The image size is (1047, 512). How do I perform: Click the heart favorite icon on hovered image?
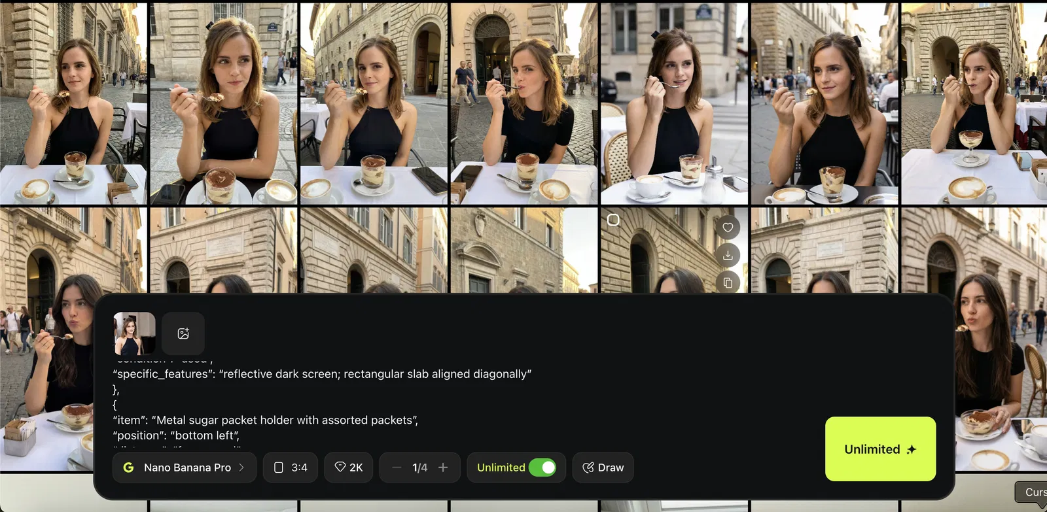point(728,228)
